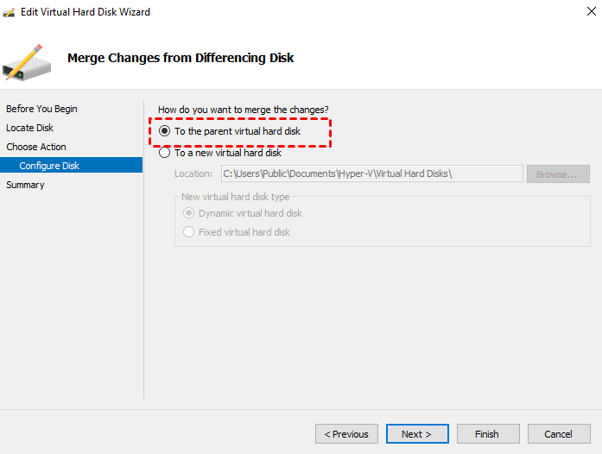Viewport: 602px width, 454px height.
Task: Click the wizard icon in the title bar
Action: click(x=10, y=12)
